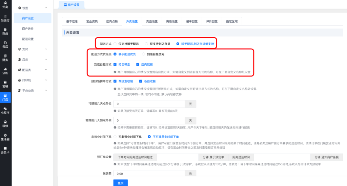Open the 外卖 takeout sidebar icon
This screenshot has height=186, width=347.
pyautogui.click(x=5, y=5)
